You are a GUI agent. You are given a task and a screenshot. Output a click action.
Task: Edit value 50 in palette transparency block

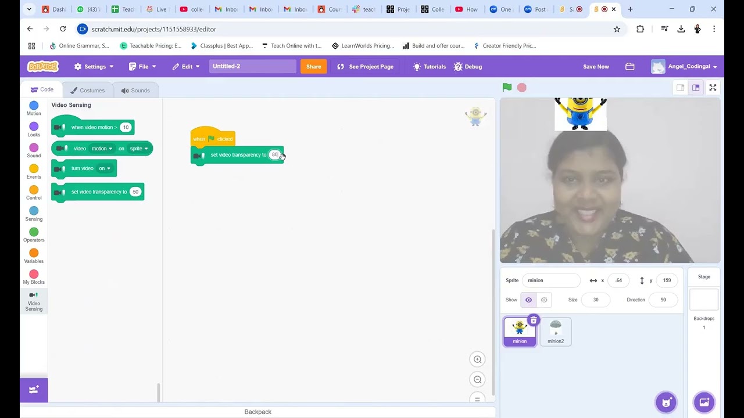point(135,192)
